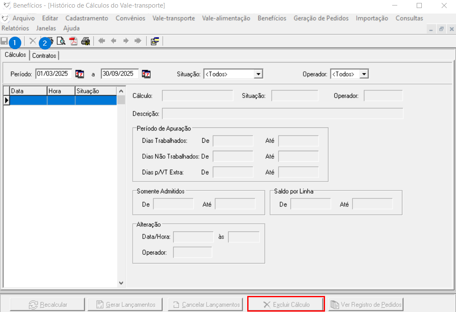The image size is (456, 312).
Task: Switch to the Contratos tab
Action: pos(44,56)
